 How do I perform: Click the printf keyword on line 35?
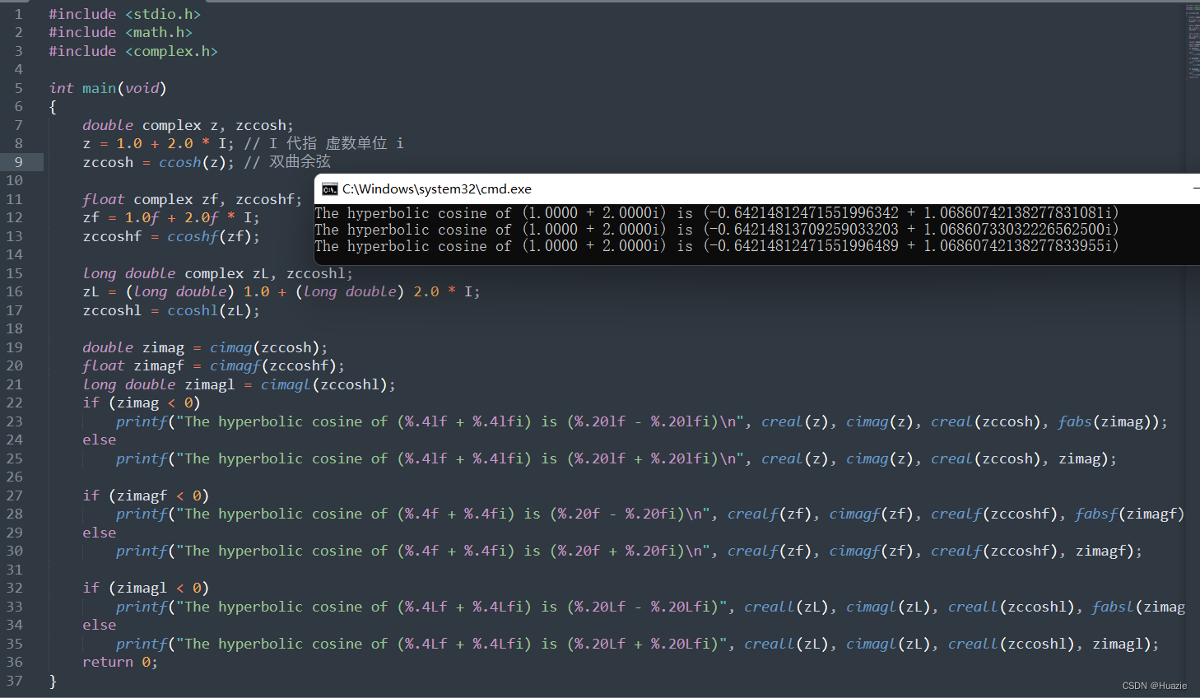[142, 644]
